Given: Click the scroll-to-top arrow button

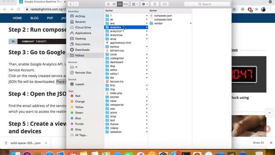Looking at the screenshot, I should (x=269, y=113).
